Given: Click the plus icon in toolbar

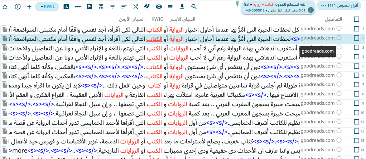Looking at the screenshot, I should (x=29, y=7).
